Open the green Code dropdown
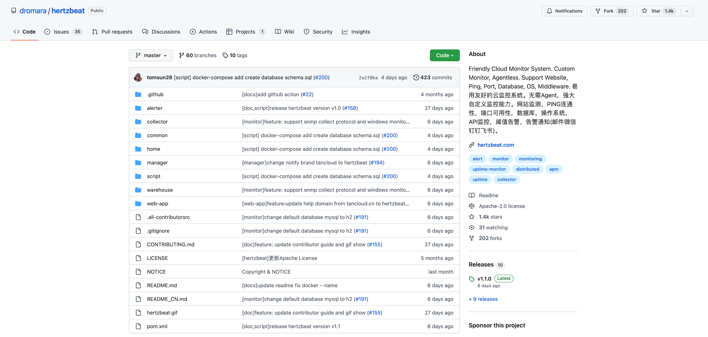Viewport: 708px width, 337px height. click(x=444, y=56)
